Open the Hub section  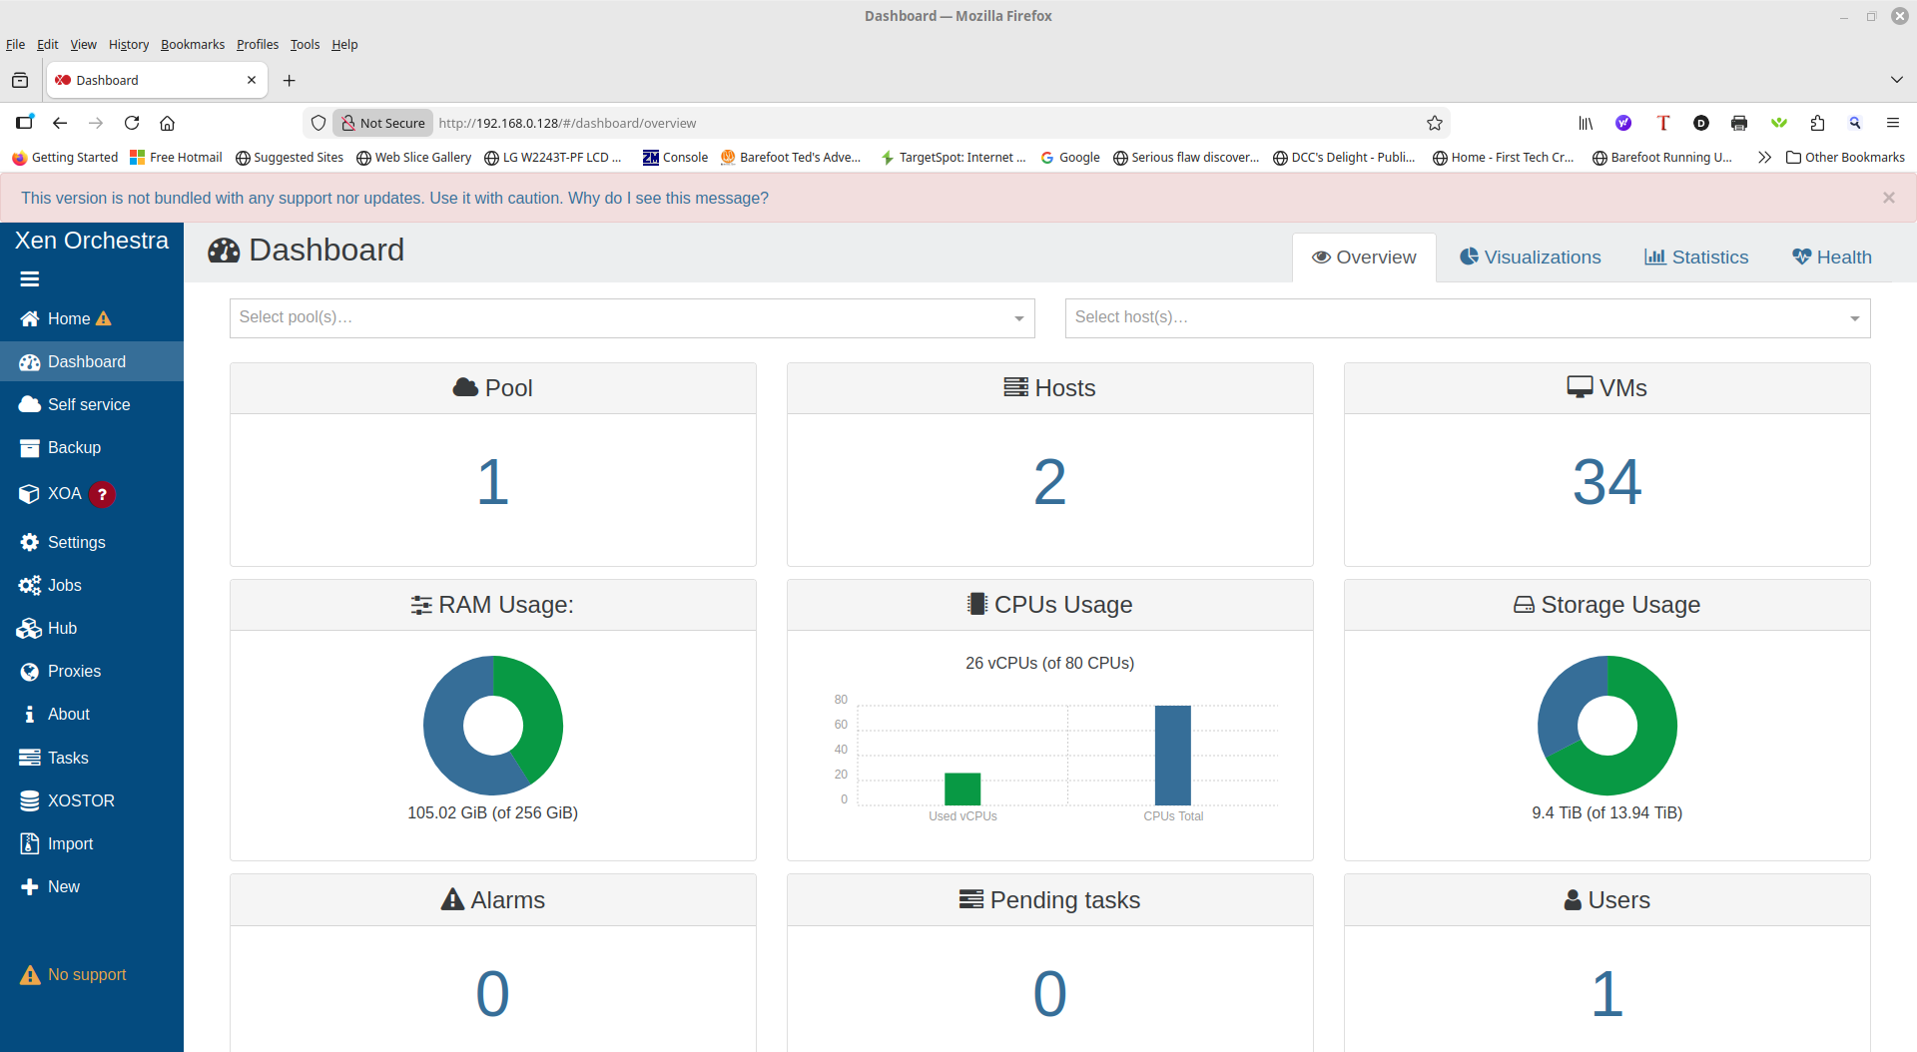[61, 628]
